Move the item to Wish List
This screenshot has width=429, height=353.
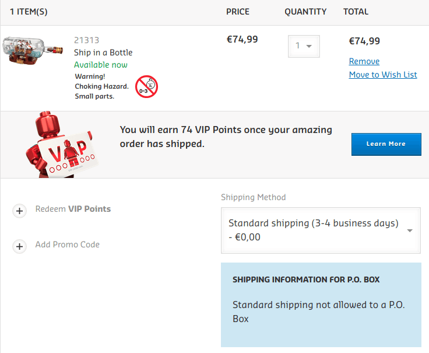(383, 75)
